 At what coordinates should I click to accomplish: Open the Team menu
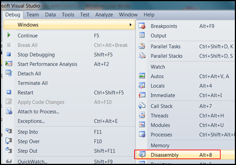pos(33,15)
